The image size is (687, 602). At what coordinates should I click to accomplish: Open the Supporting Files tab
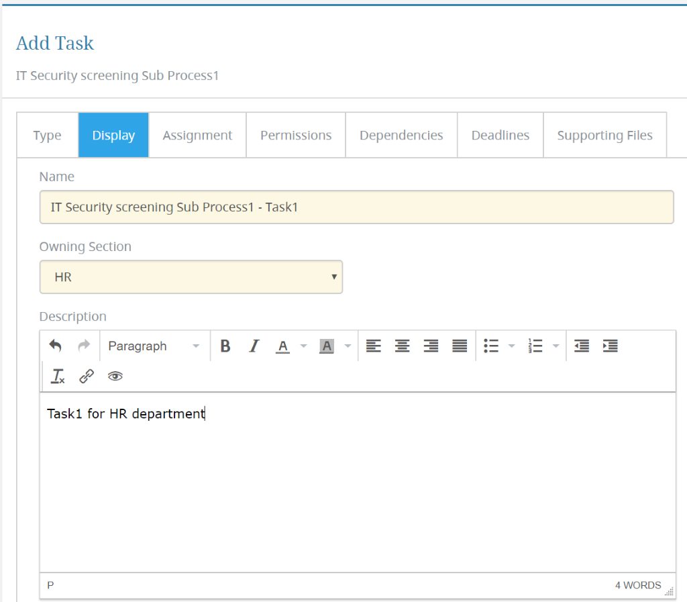tap(604, 135)
